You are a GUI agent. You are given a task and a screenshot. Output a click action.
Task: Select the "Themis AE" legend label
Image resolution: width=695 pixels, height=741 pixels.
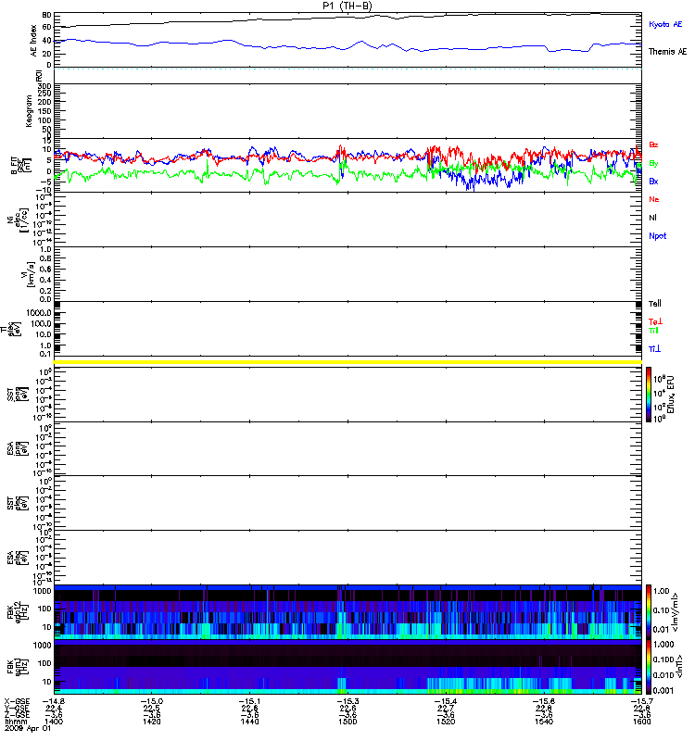pos(667,52)
